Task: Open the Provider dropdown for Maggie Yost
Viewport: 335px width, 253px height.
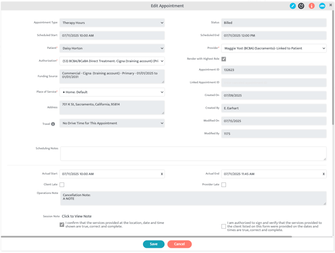Action: tap(273, 48)
